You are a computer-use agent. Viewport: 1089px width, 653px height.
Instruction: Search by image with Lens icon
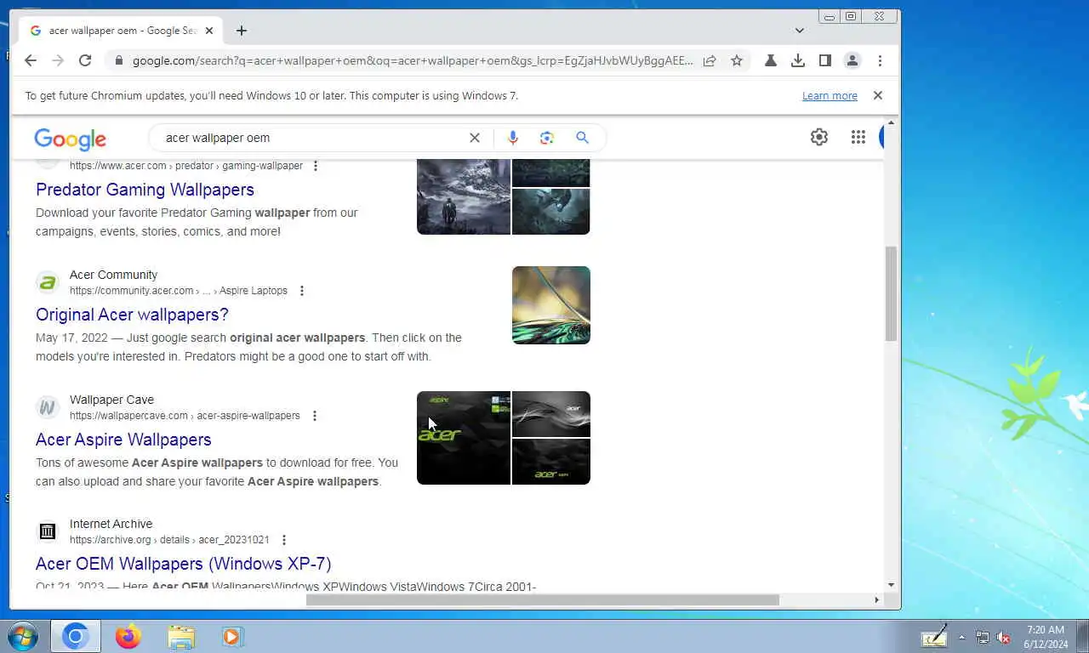click(547, 138)
